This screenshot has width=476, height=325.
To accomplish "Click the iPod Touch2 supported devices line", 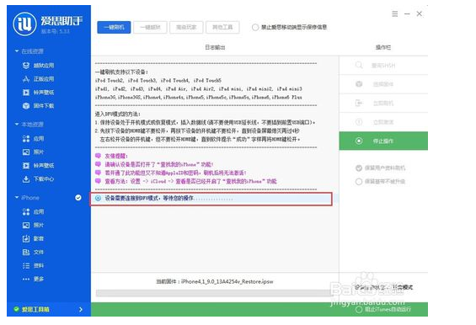I will point(158,81).
